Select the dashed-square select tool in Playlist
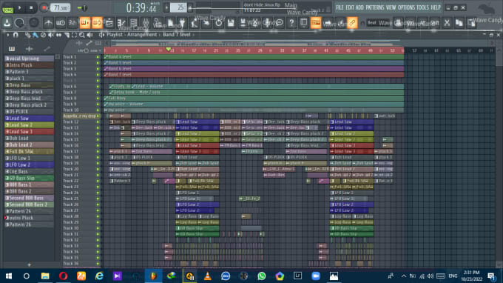 point(75,35)
